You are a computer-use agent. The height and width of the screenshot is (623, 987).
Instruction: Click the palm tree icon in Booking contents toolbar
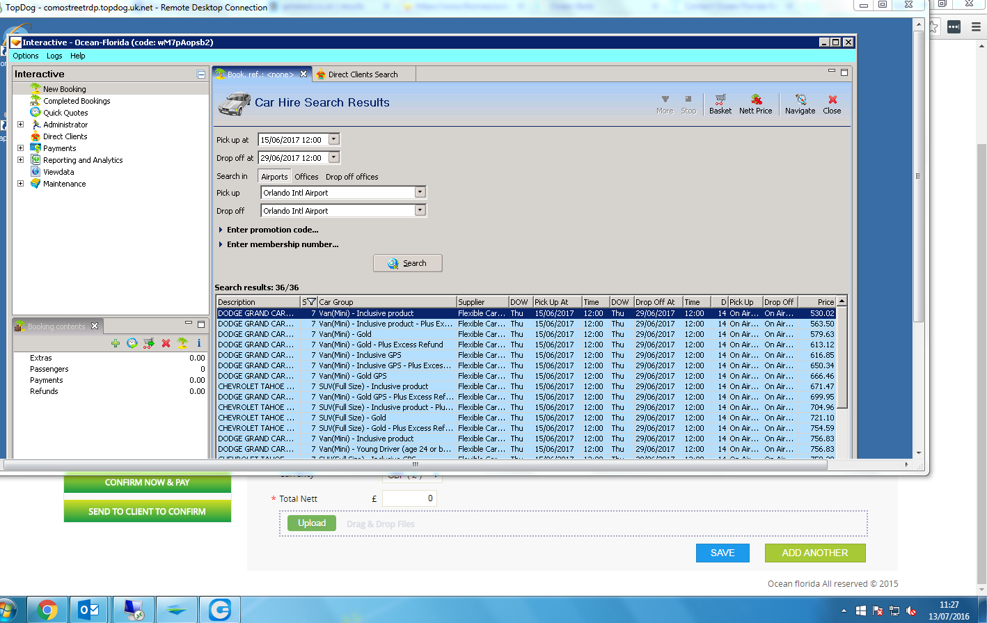[x=182, y=343]
